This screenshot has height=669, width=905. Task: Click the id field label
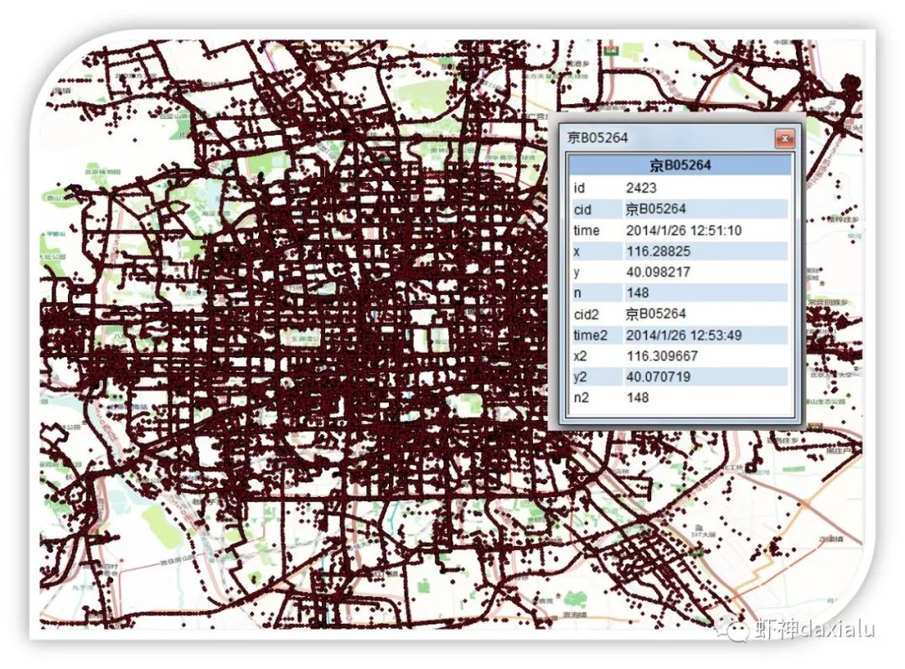[x=579, y=188]
